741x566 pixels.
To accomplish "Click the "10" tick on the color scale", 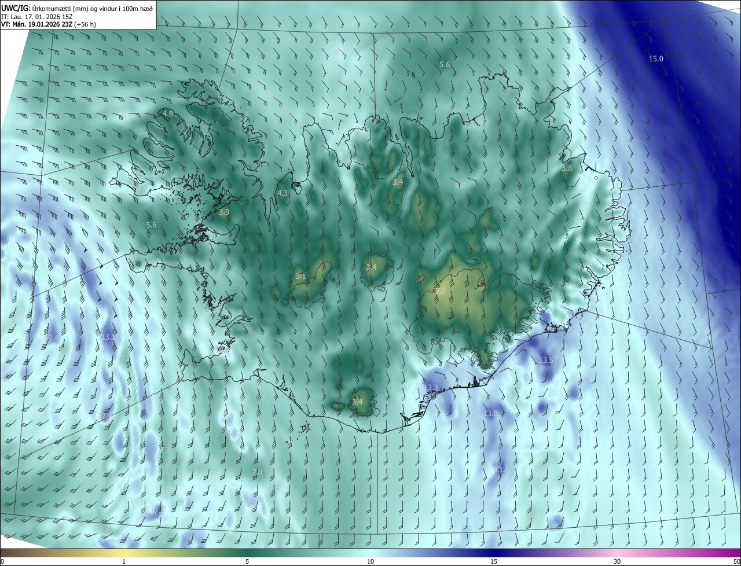I will pos(370,561).
